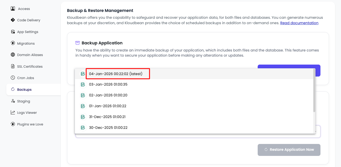Open the Migrations menu item
341x167 pixels.
[x=26, y=44]
